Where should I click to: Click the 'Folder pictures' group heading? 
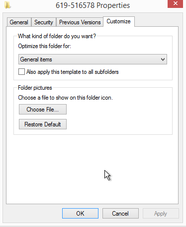35,88
